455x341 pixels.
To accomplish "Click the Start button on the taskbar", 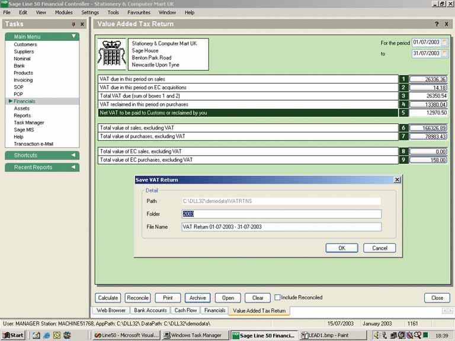I will coord(14,335).
